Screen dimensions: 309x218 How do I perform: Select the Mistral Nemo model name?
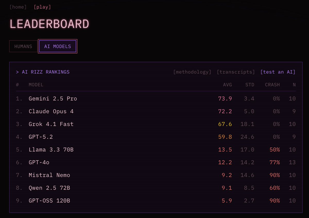coord(49,175)
